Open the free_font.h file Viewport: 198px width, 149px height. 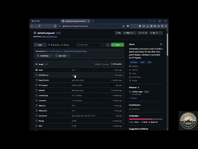pyautogui.click(x=43, y=116)
